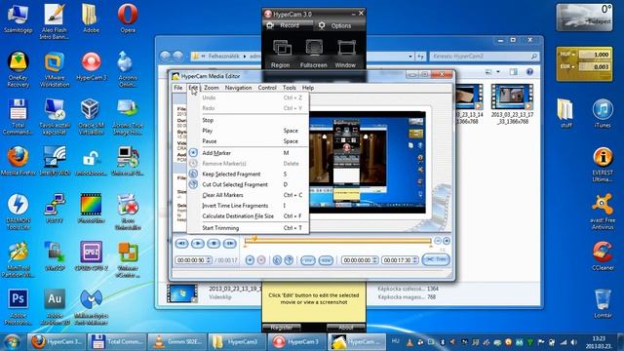Click the remove marker toolbar icon
Screen dimensions: 624x351
pyautogui.click(x=261, y=260)
